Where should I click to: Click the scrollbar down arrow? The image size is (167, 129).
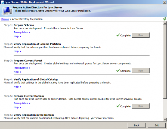point(165,119)
